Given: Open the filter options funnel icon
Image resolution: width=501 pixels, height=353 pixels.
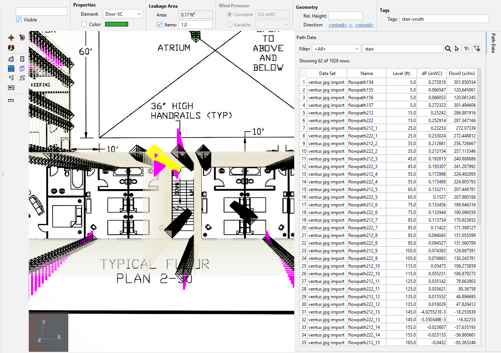Looking at the screenshot, I should click(x=466, y=49).
